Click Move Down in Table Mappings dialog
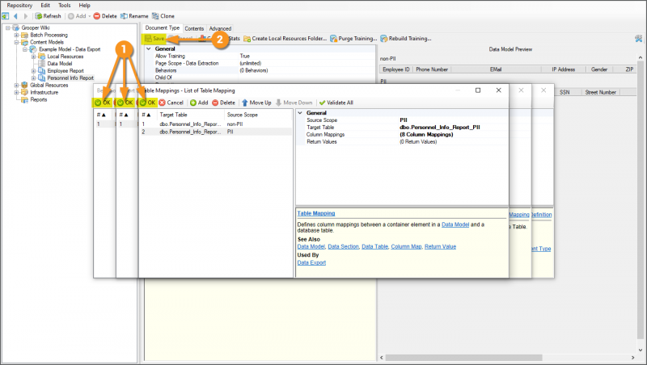Image resolution: width=647 pixels, height=365 pixels. click(294, 103)
